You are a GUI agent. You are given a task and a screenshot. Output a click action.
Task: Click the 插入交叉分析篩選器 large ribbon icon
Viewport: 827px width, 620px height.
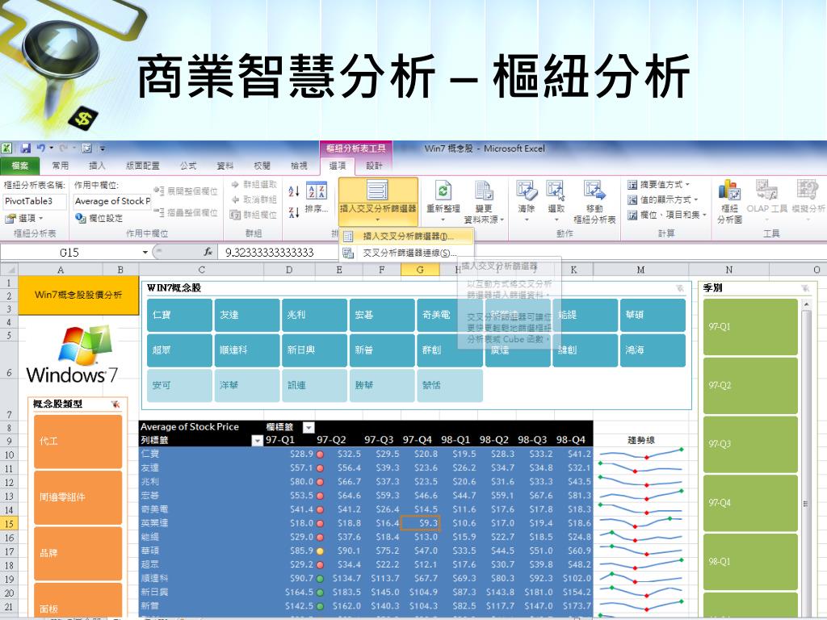pyautogui.click(x=378, y=191)
